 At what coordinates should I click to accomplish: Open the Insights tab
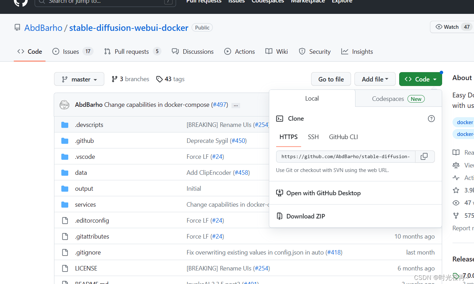[357, 52]
